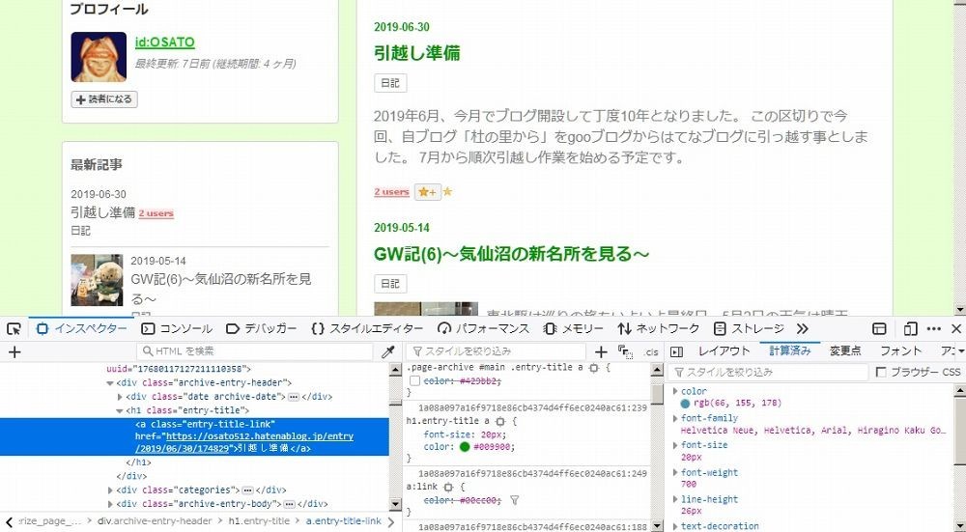Click 2 users link under first article
Image resolution: width=966 pixels, height=532 pixels.
pos(391,192)
